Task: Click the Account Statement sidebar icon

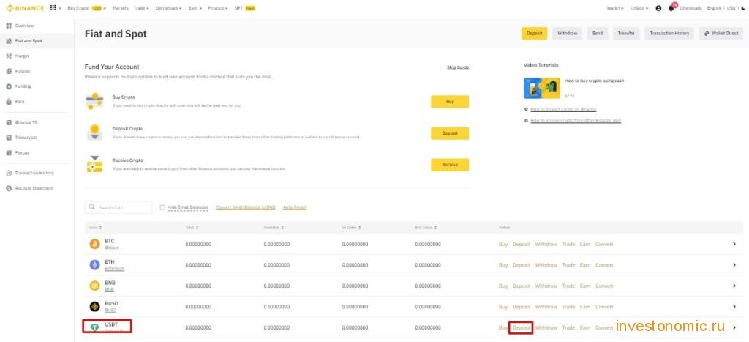Action: click(x=9, y=188)
